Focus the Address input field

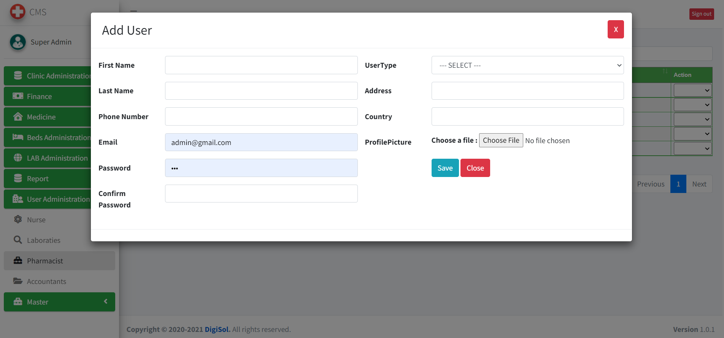pos(527,91)
